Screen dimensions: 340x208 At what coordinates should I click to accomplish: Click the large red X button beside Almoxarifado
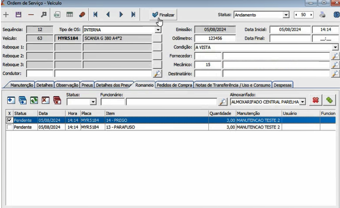(316, 100)
